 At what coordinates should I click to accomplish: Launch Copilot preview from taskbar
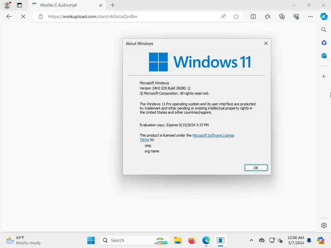[321, 240]
